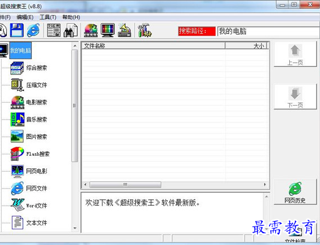Select 综合搜索 icon in the sidebar

(x=17, y=68)
